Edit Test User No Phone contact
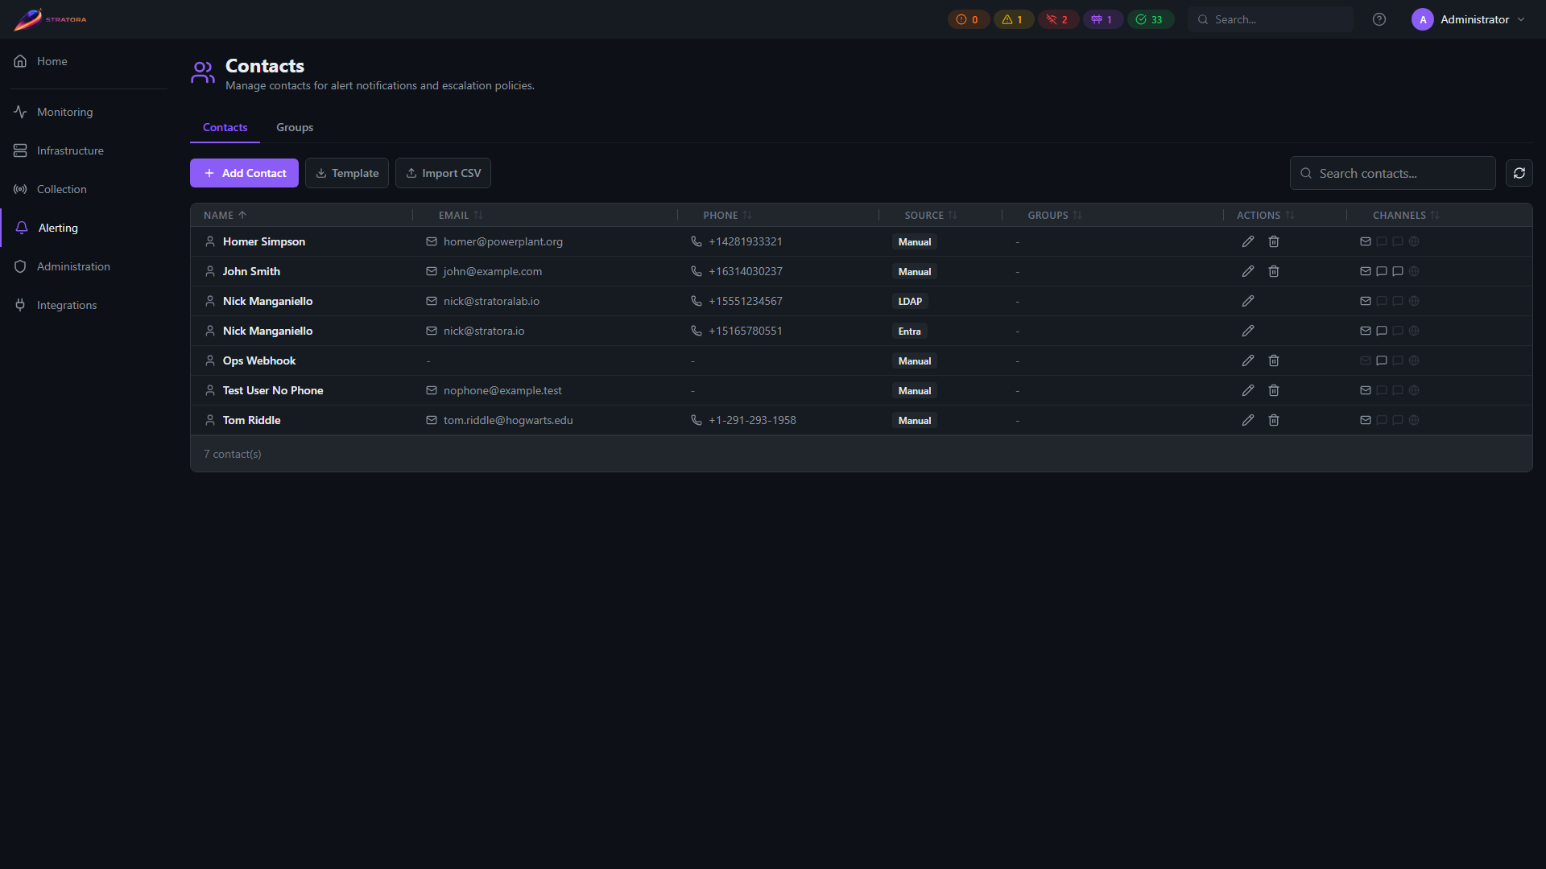This screenshot has width=1546, height=869. click(x=1248, y=390)
